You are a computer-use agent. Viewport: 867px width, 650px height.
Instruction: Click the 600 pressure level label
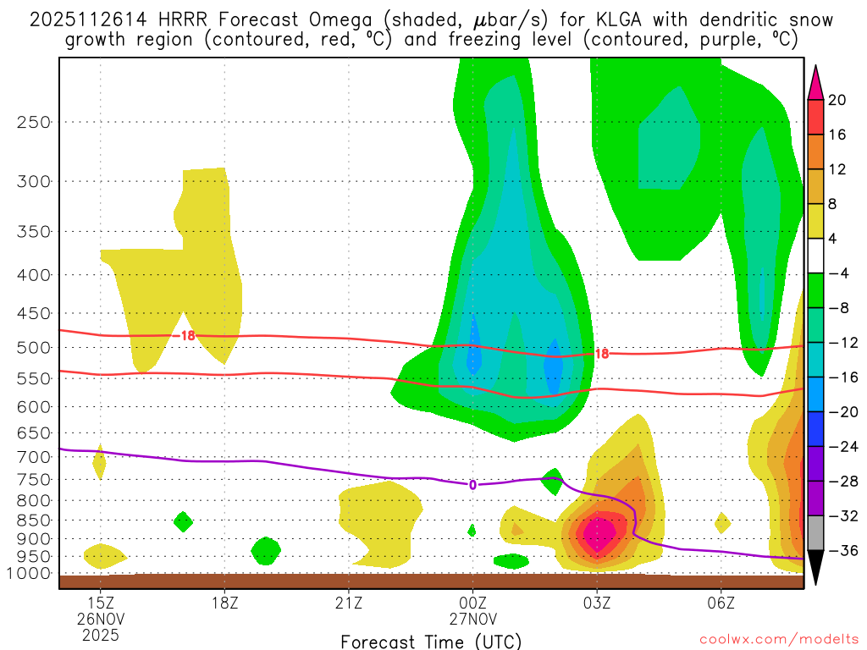coord(34,407)
